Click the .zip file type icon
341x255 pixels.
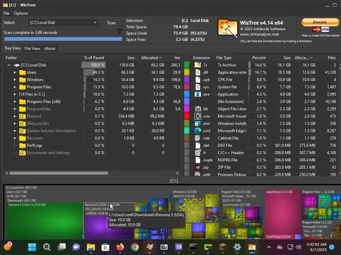pyautogui.click(x=197, y=167)
